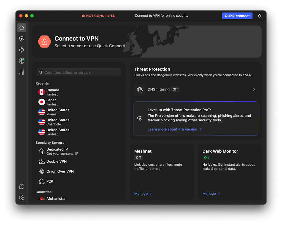Click the DNS filtering globe icon
282x225 pixels.
[x=140, y=90]
